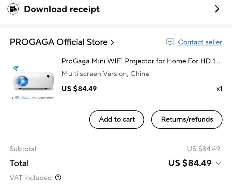The width and height of the screenshot is (232, 187).
Task: Click the VAT included help icon
Action: (58, 178)
